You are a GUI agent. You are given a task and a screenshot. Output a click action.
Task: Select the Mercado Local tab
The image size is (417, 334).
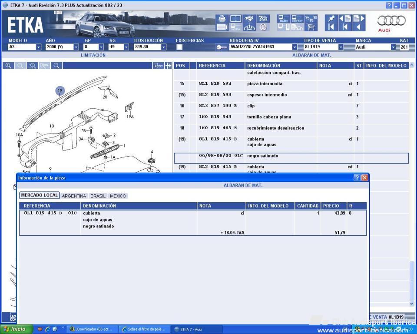coord(40,195)
